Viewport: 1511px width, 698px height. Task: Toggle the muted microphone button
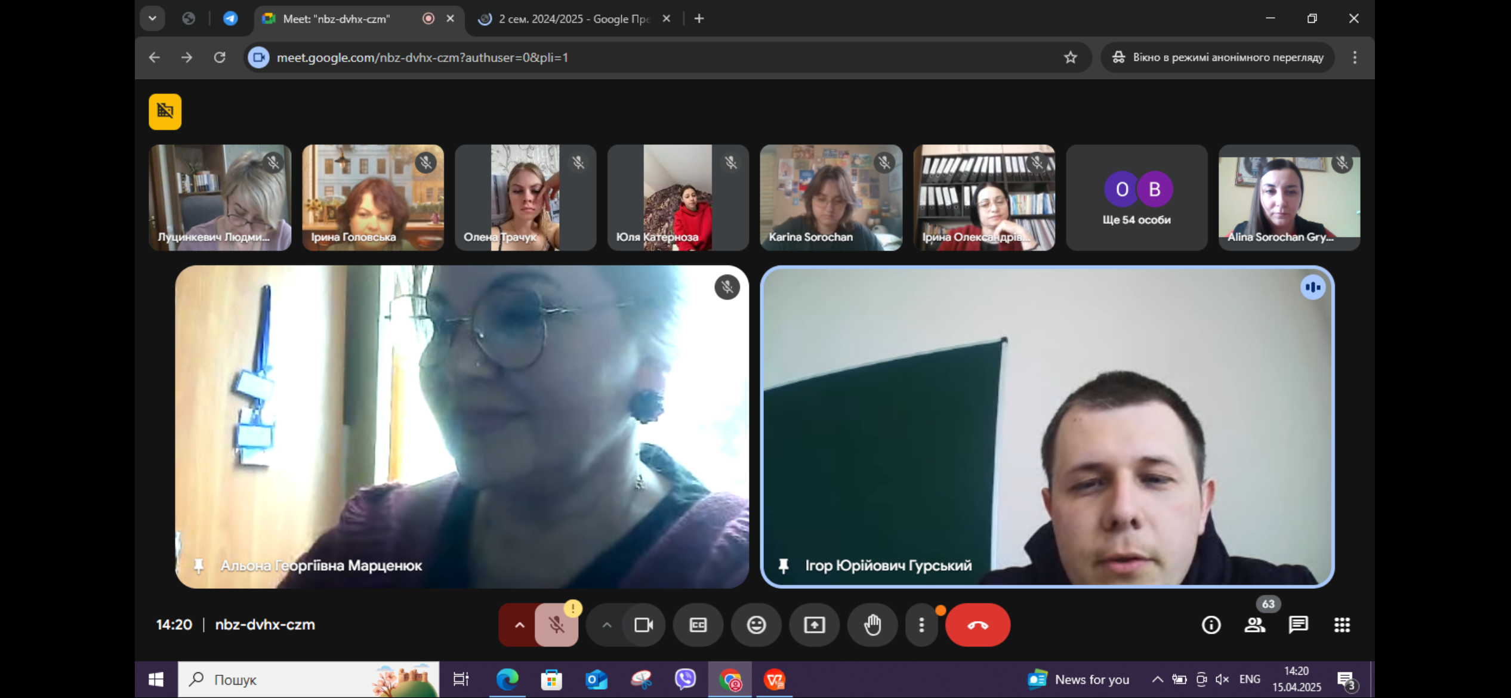[556, 625]
